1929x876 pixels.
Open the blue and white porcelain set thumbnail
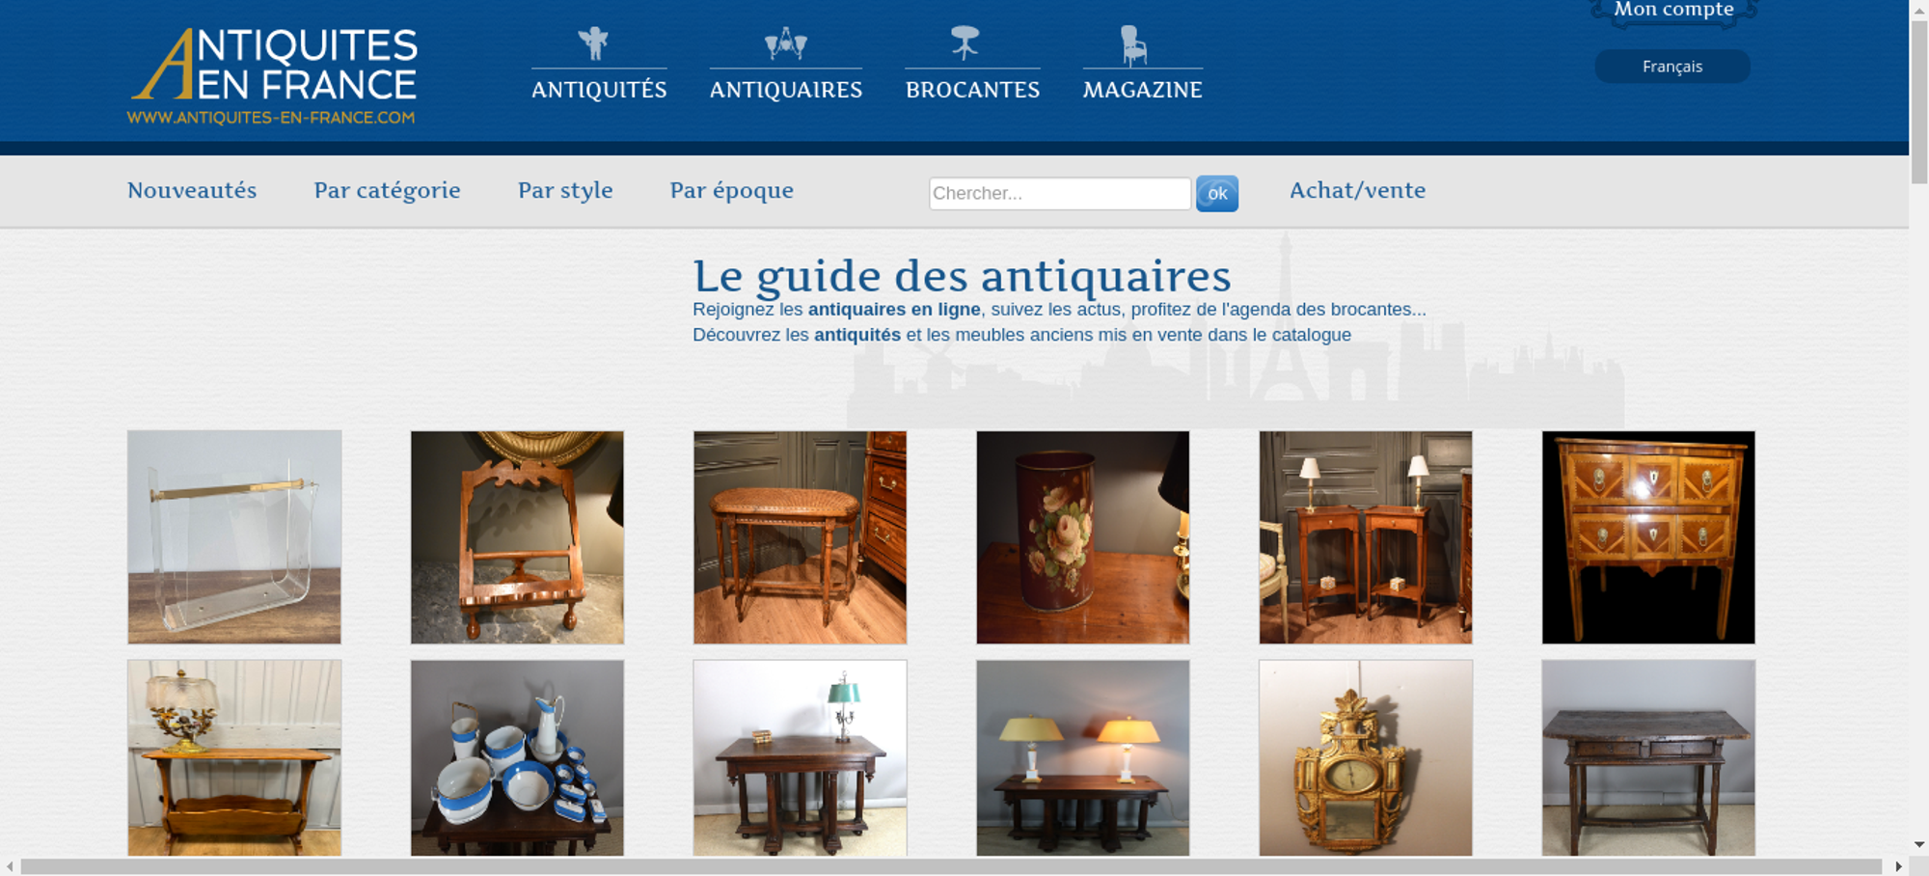(517, 758)
